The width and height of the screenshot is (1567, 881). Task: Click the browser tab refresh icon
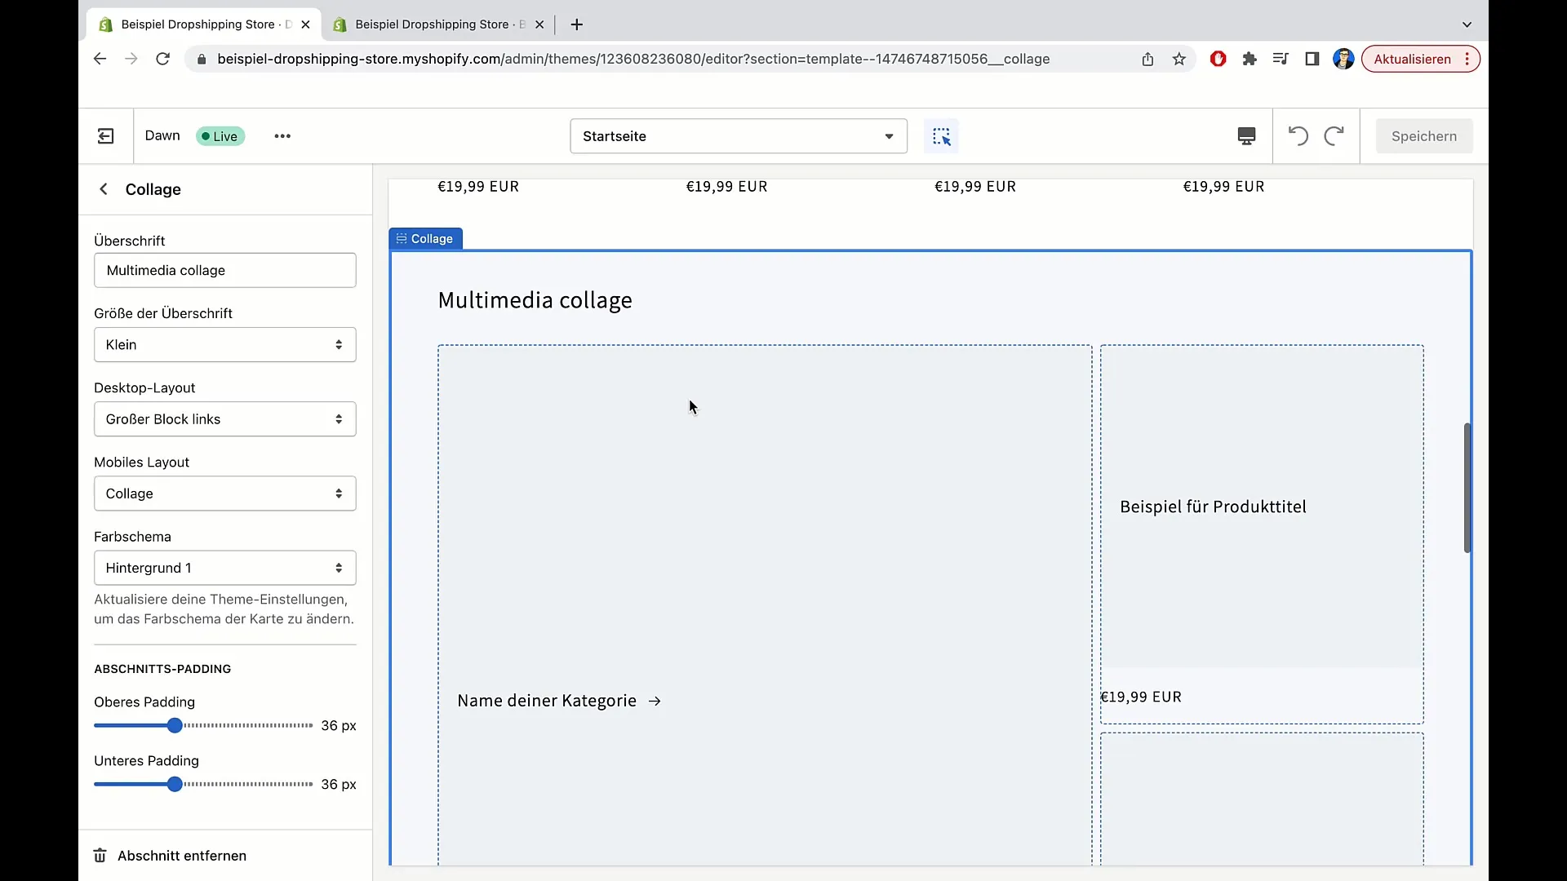coord(163,60)
